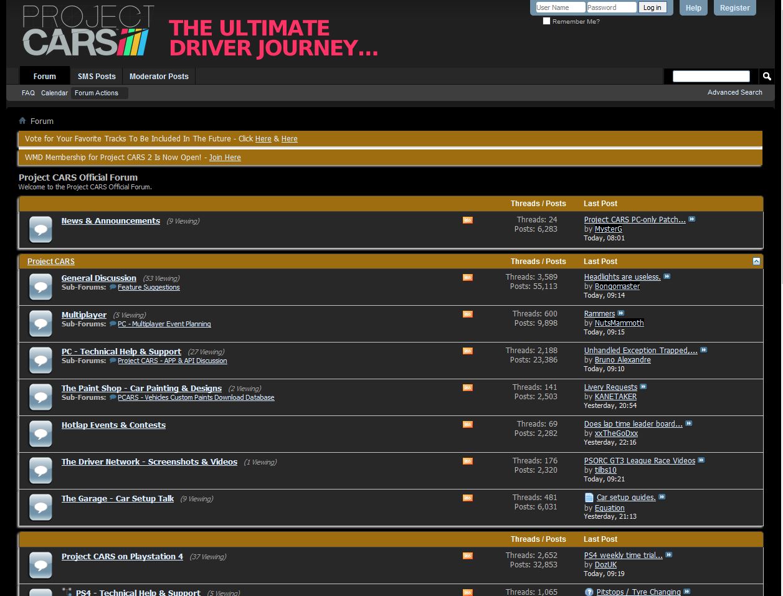
Task: Click the Log in button
Action: [x=652, y=7]
